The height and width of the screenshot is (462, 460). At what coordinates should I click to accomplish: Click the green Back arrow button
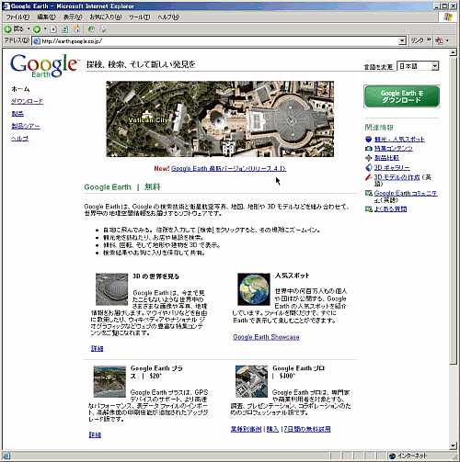7,29
